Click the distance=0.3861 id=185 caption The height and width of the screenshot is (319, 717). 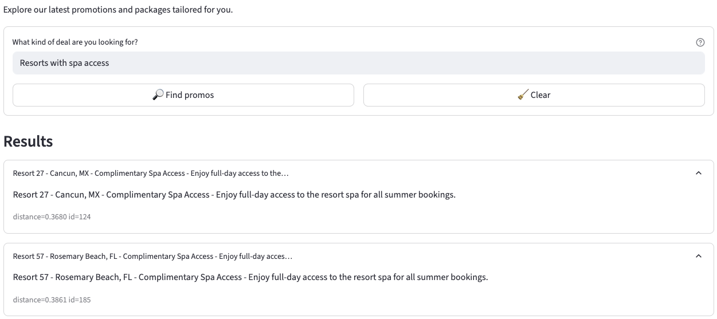(x=52, y=300)
